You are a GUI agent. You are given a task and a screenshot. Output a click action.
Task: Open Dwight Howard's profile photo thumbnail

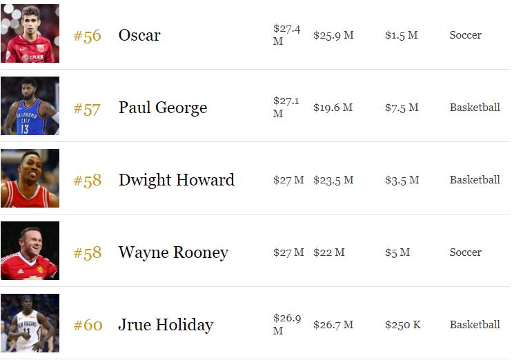(30, 178)
